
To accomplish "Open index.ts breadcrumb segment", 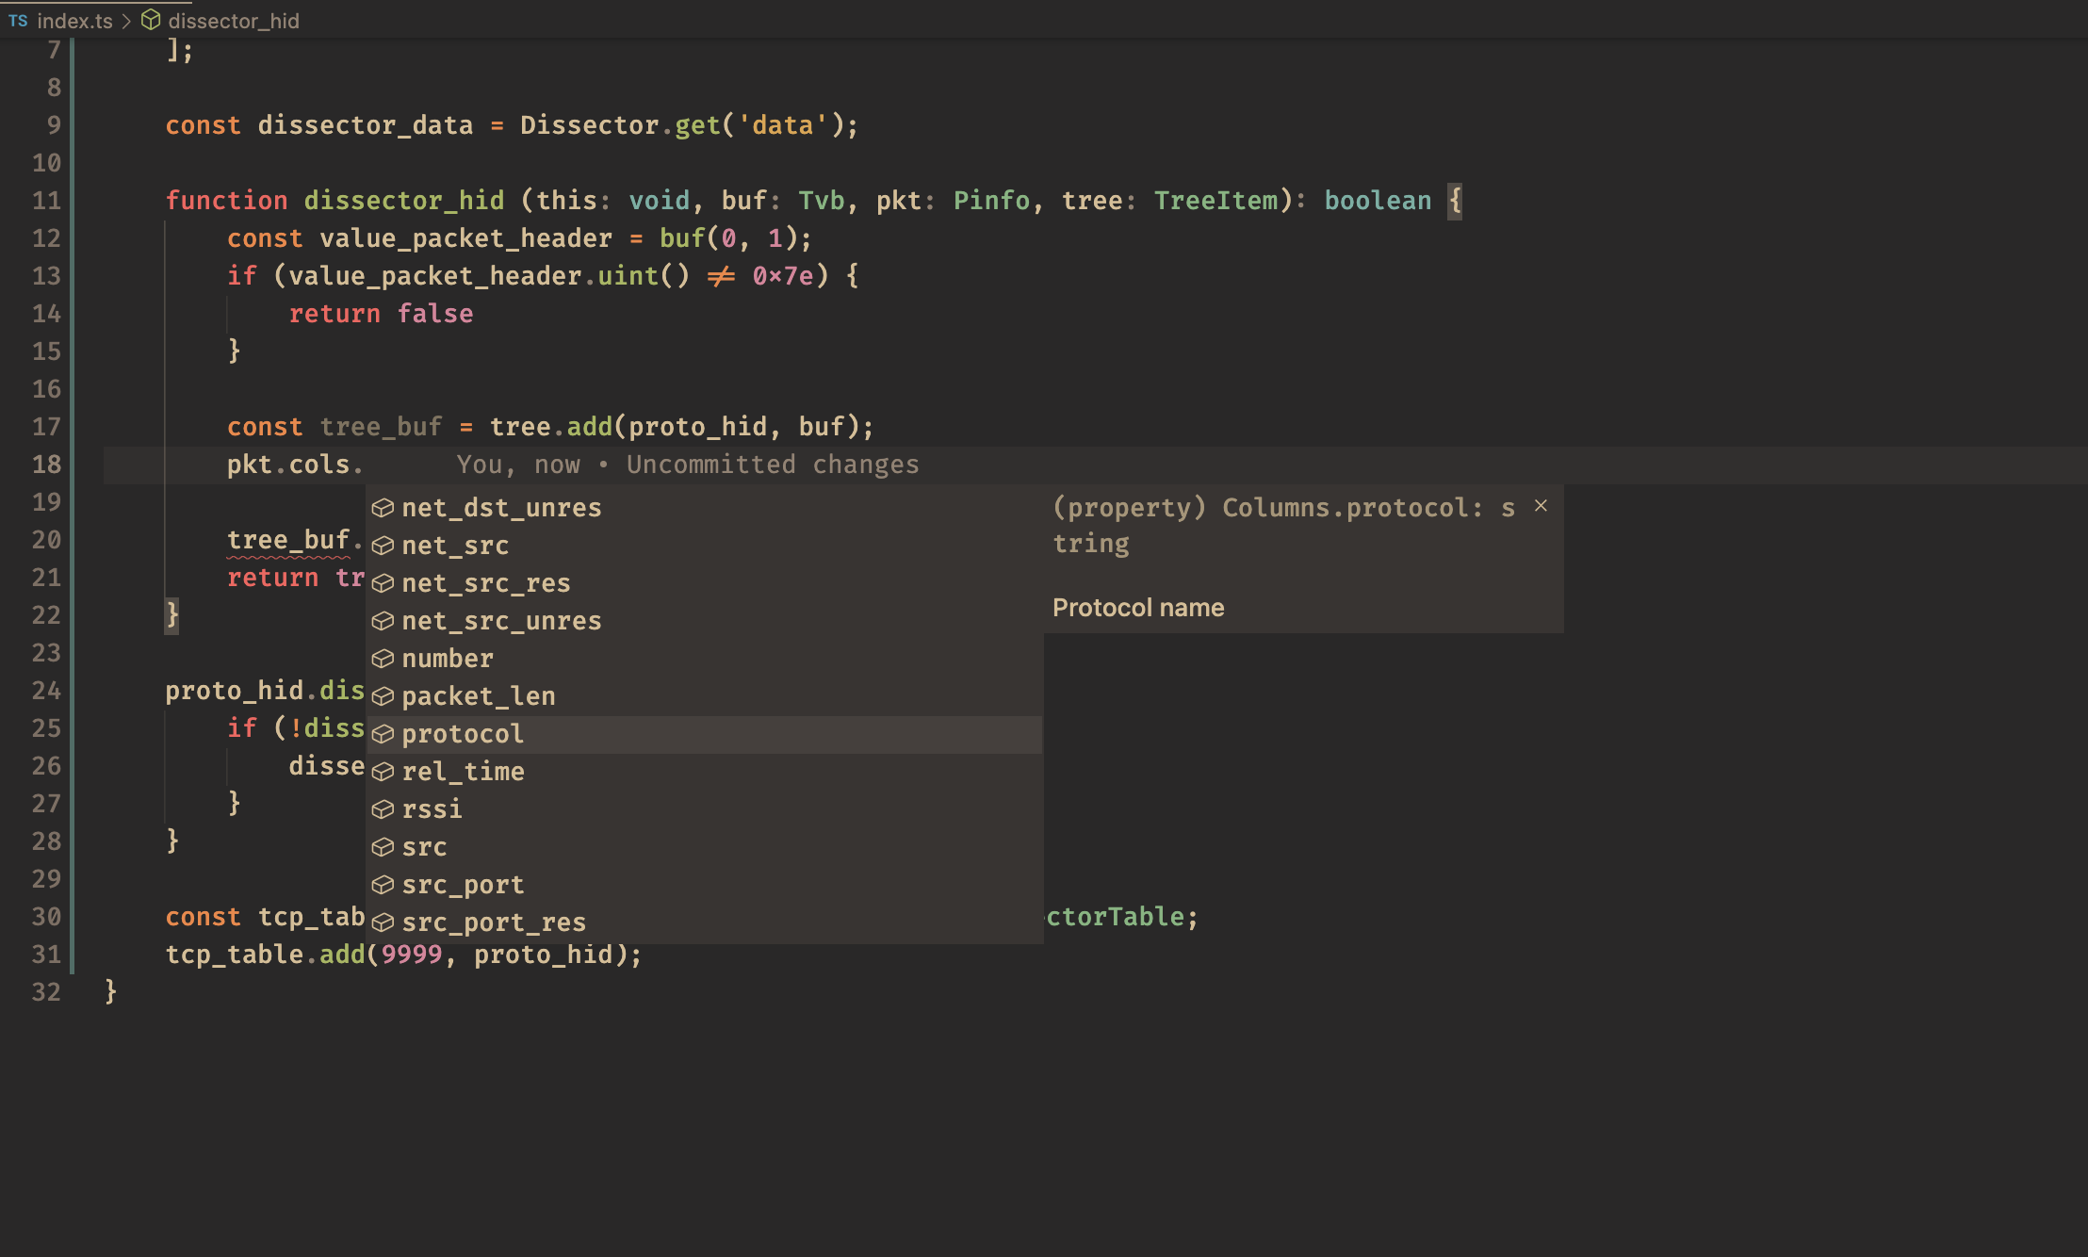I will click(x=74, y=21).
